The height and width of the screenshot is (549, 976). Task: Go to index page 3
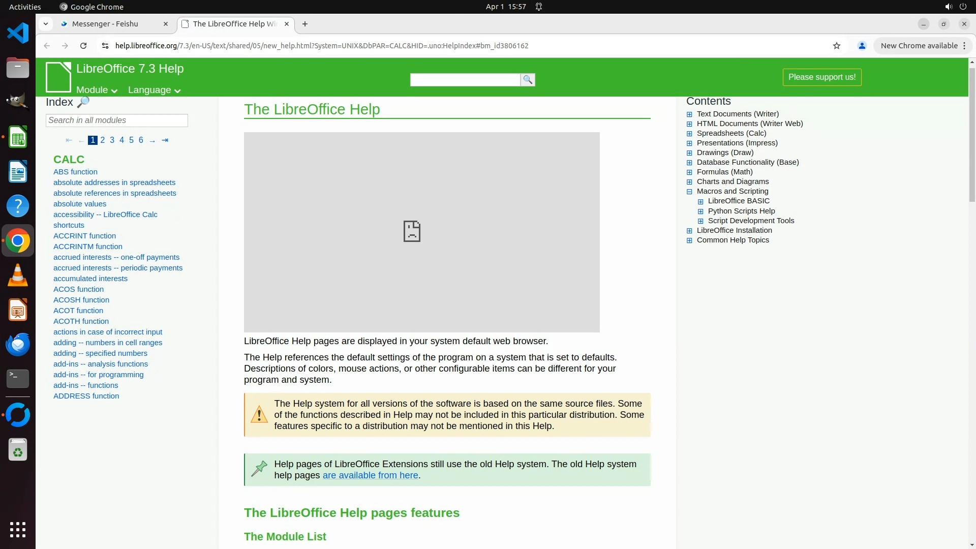112,140
